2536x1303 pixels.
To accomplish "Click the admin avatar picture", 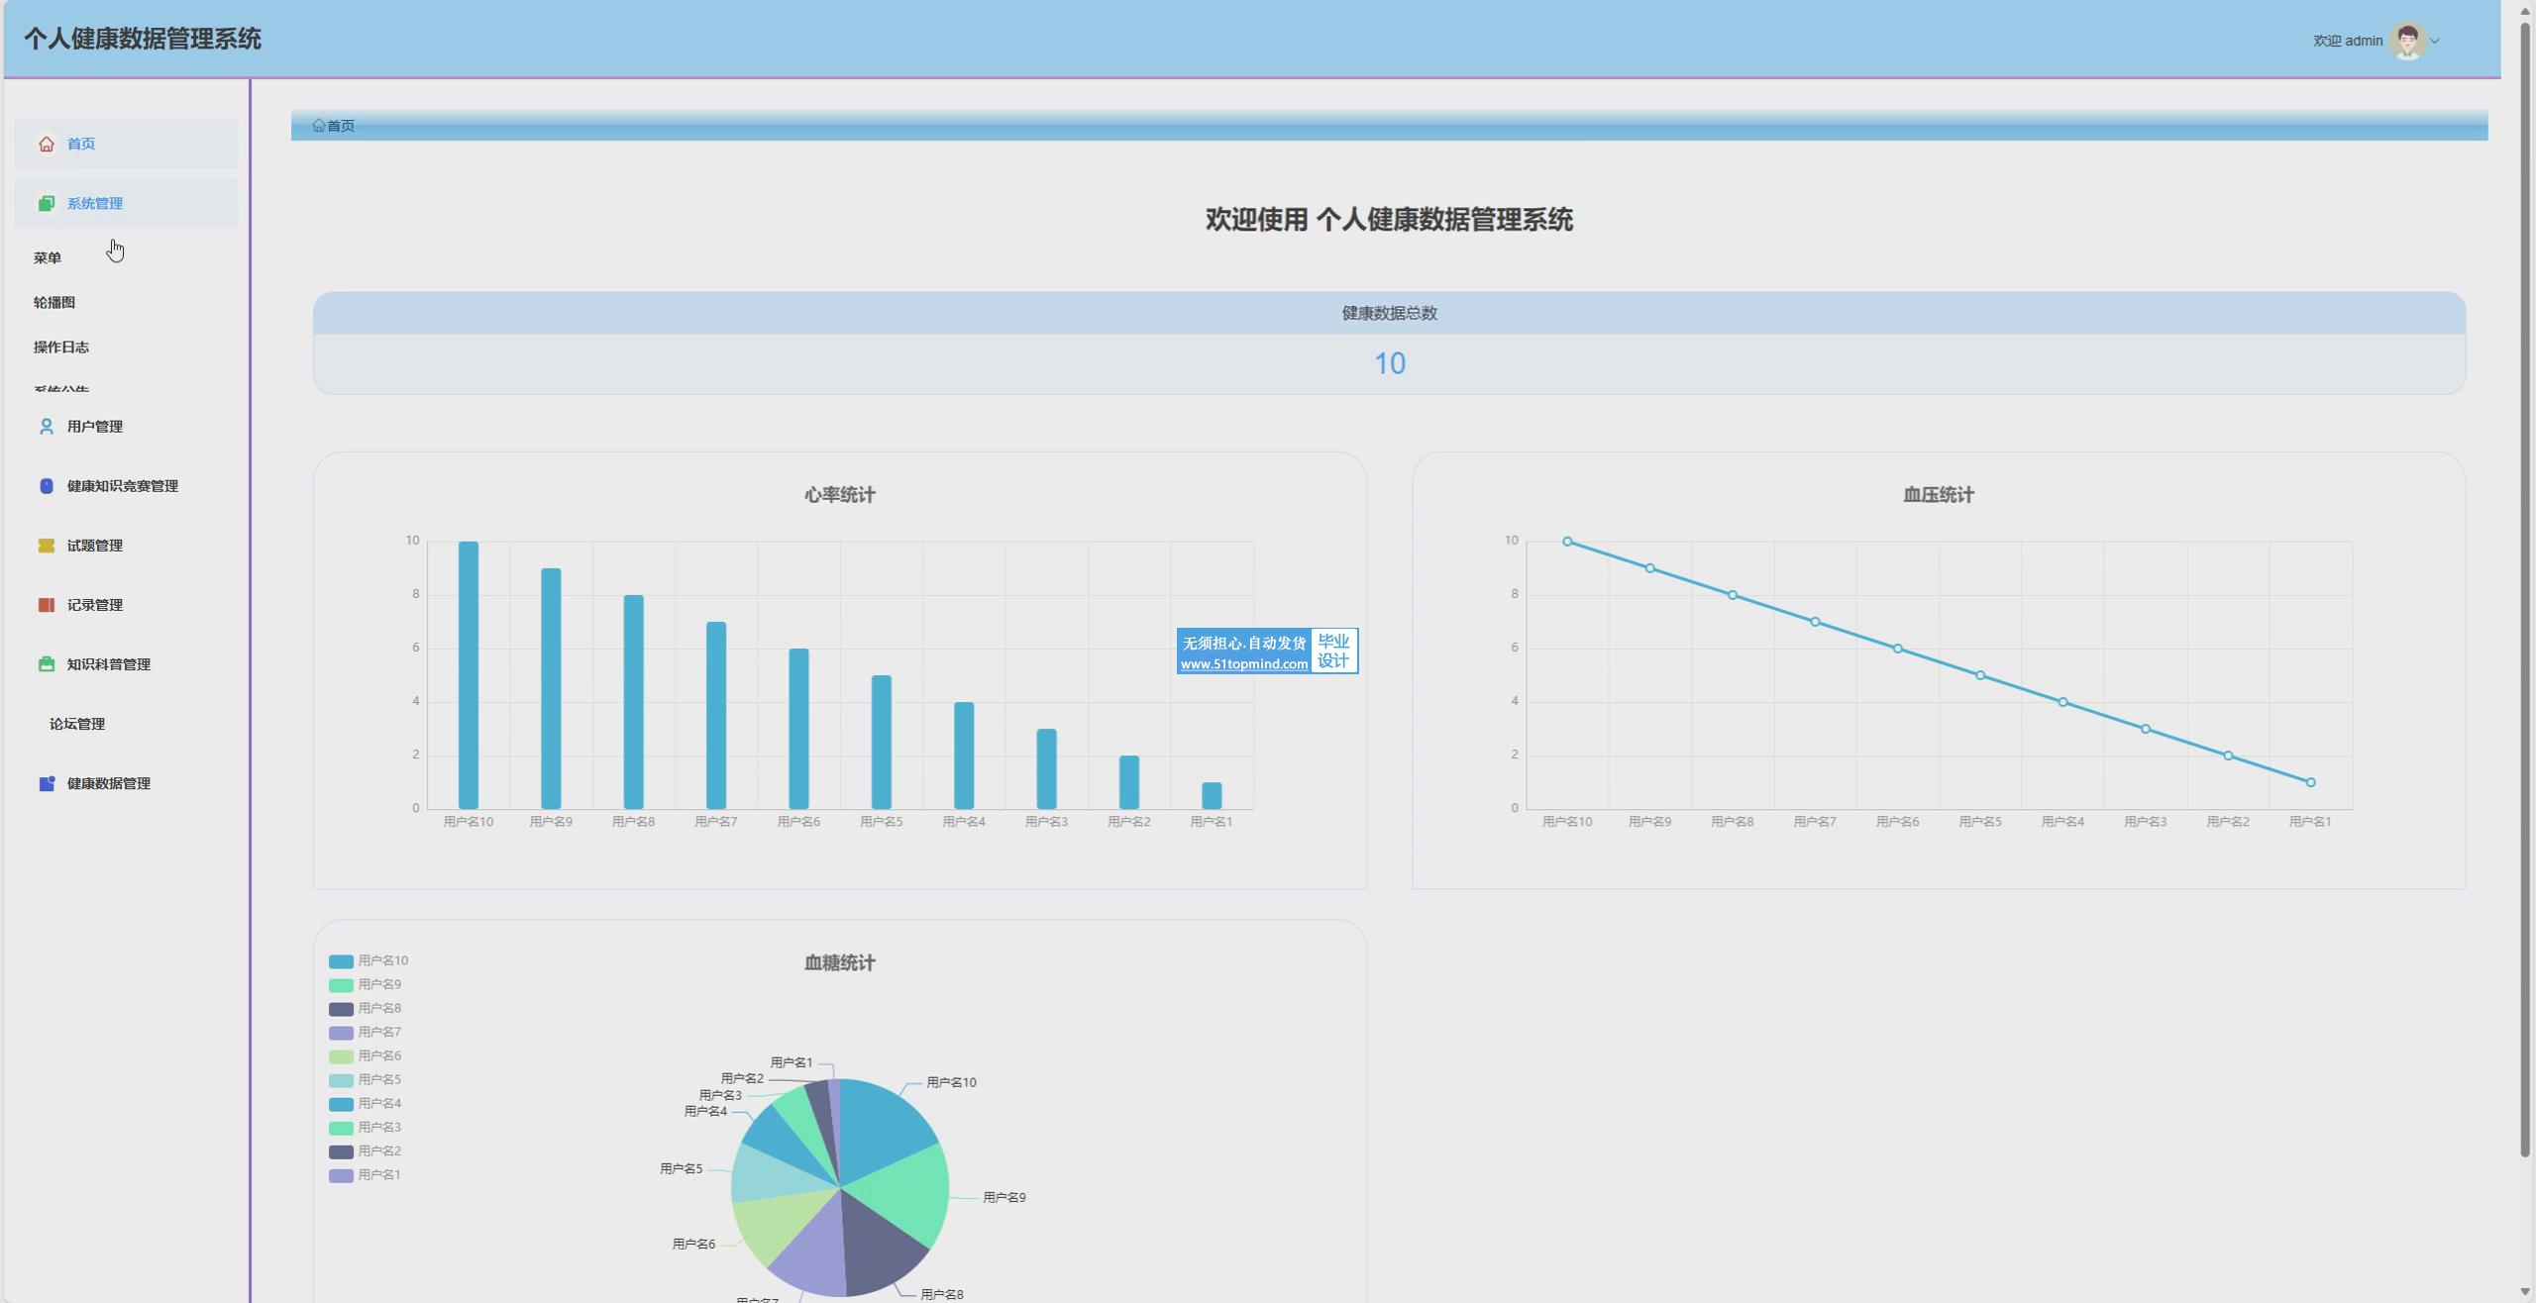I will (2407, 41).
